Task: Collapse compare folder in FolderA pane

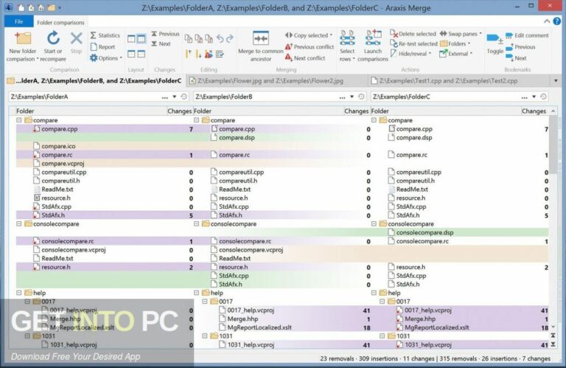Action: coord(18,120)
